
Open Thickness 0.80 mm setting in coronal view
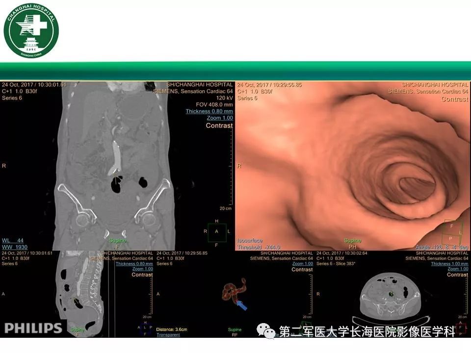209,111
